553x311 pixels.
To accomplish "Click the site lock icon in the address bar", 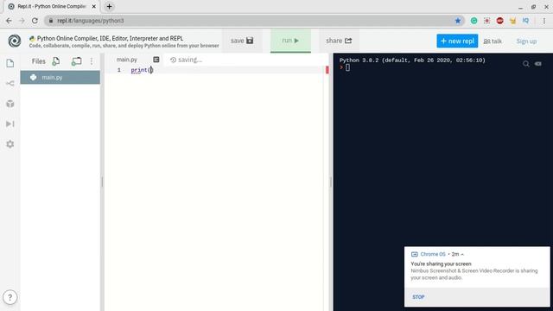I will pyautogui.click(x=51, y=21).
